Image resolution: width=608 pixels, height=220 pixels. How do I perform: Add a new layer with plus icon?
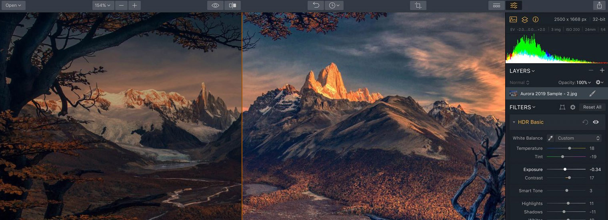[x=602, y=70]
